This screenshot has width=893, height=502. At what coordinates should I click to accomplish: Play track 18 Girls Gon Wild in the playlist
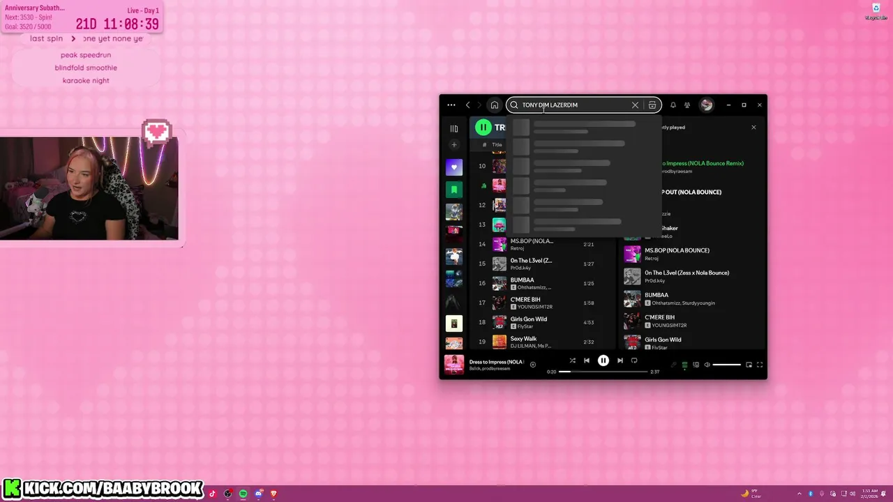coord(541,322)
